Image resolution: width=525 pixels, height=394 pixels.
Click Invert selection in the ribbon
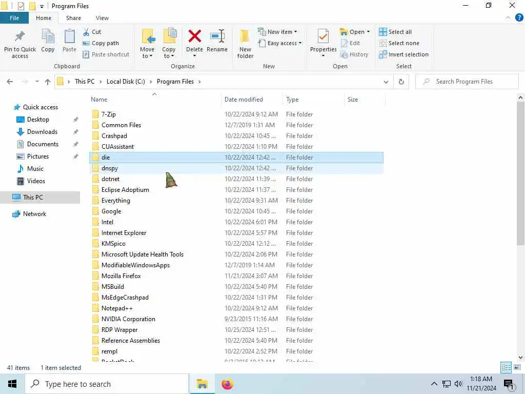point(404,54)
